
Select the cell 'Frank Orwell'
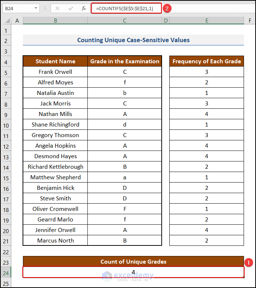(55, 72)
